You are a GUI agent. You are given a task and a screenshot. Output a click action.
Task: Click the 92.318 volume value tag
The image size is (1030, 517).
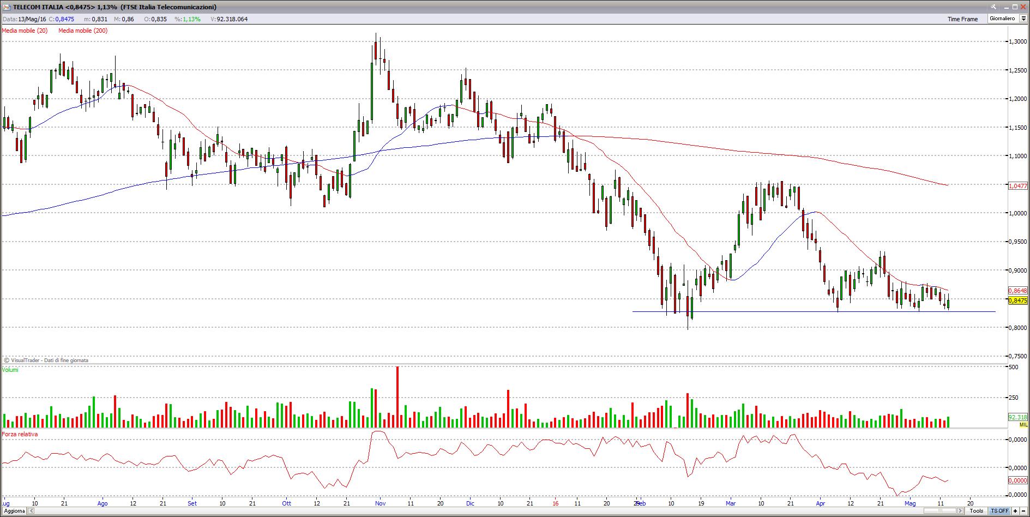pyautogui.click(x=1017, y=417)
